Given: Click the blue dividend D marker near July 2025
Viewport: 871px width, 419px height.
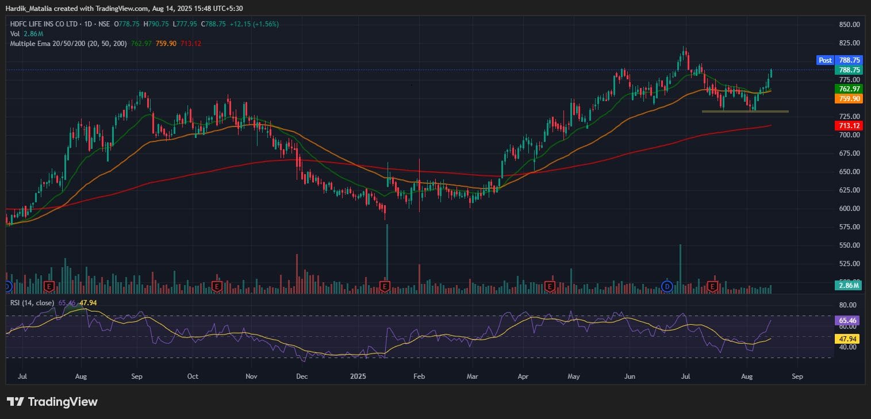Looking at the screenshot, I should [x=667, y=286].
